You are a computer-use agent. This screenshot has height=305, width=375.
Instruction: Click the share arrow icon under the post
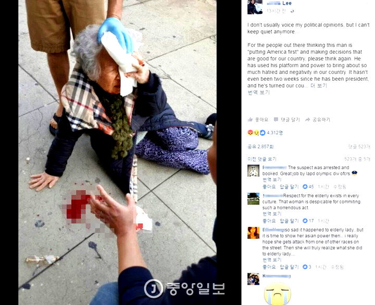(308, 120)
